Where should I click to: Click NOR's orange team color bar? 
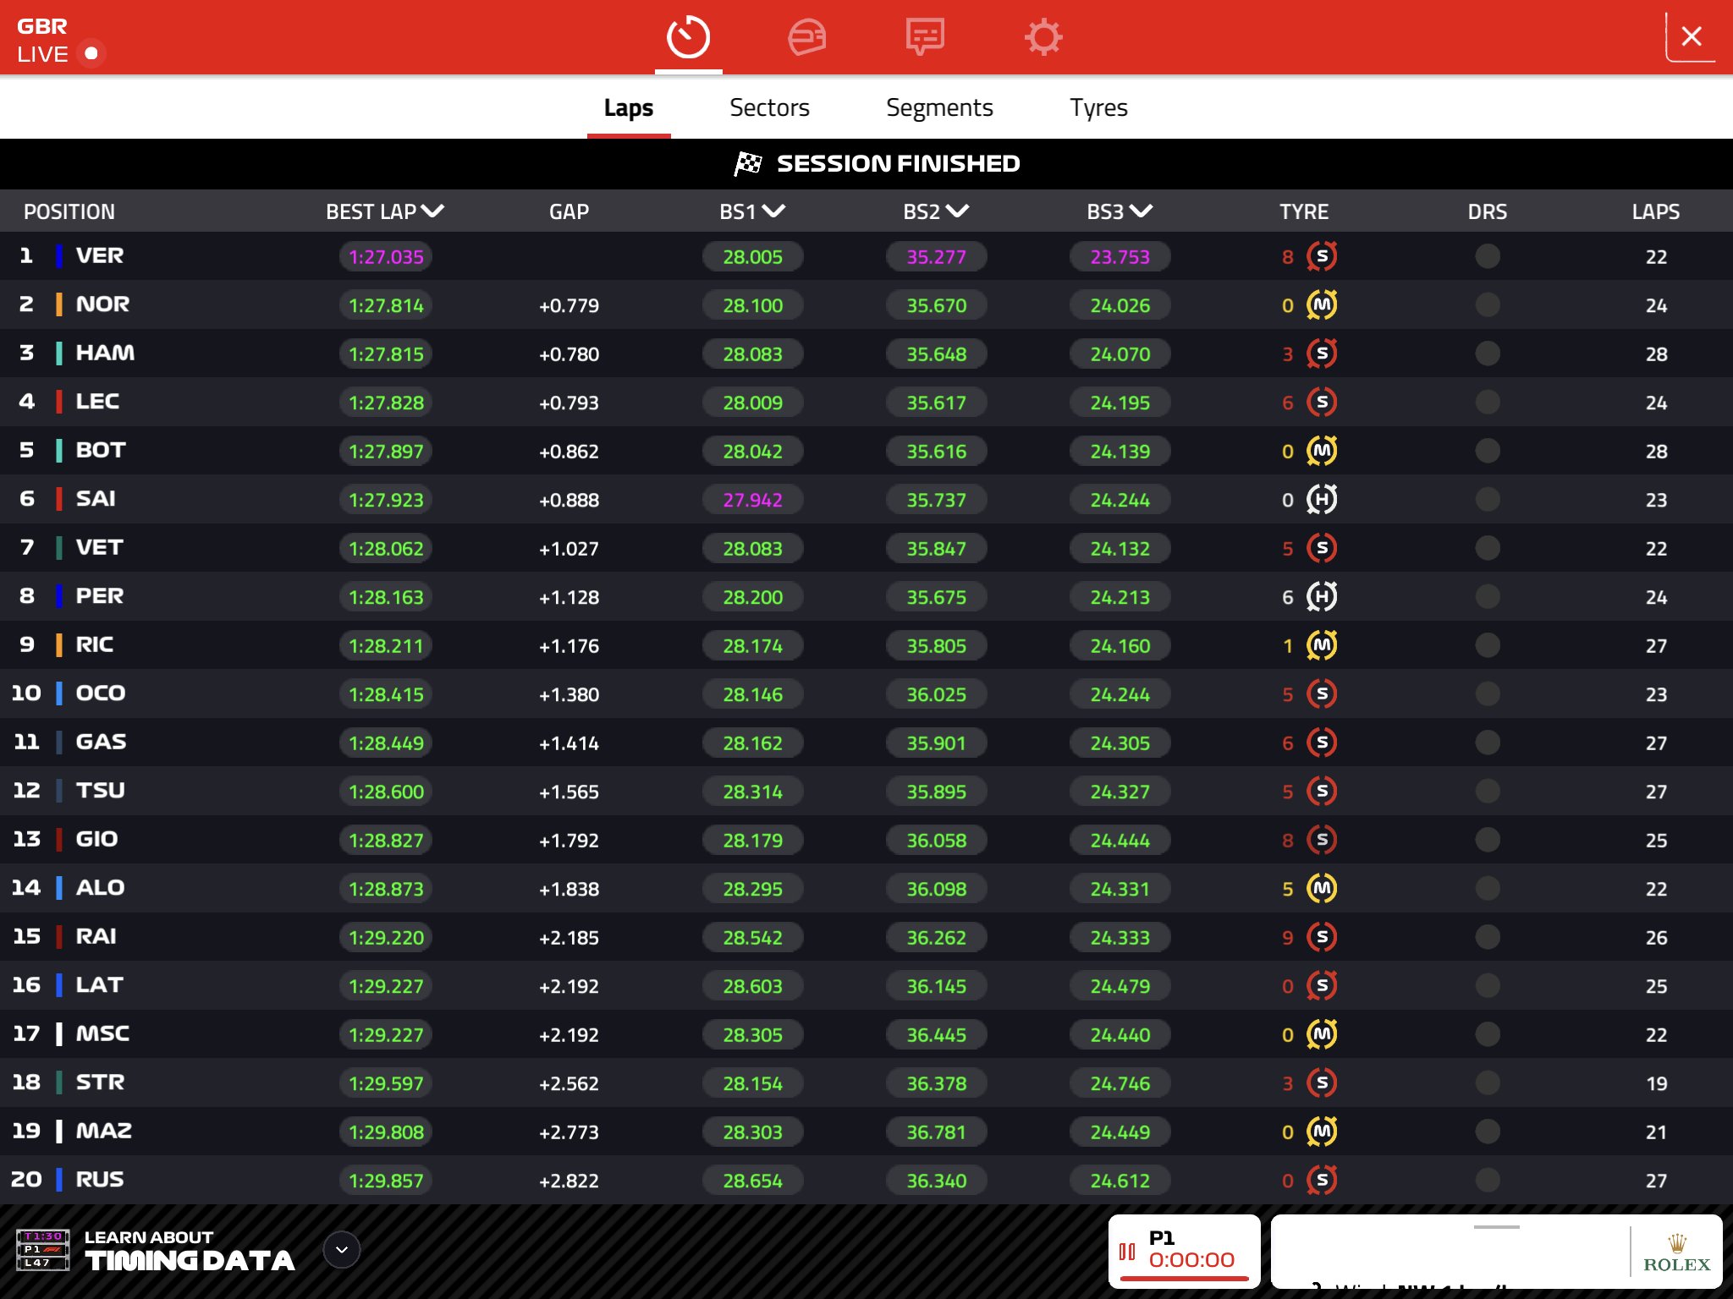tap(58, 304)
